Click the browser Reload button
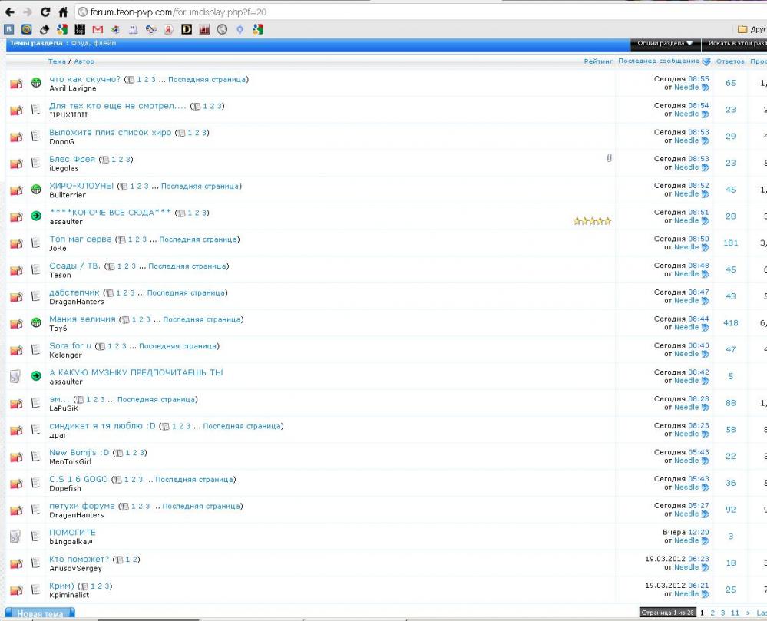 [45, 12]
